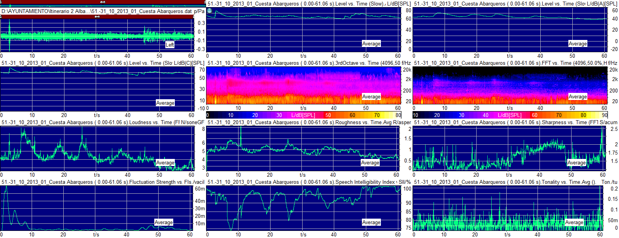The width and height of the screenshot is (619, 238).
Task: Click the Average label in the 3rdOctave spectrogram
Action: [x=371, y=96]
